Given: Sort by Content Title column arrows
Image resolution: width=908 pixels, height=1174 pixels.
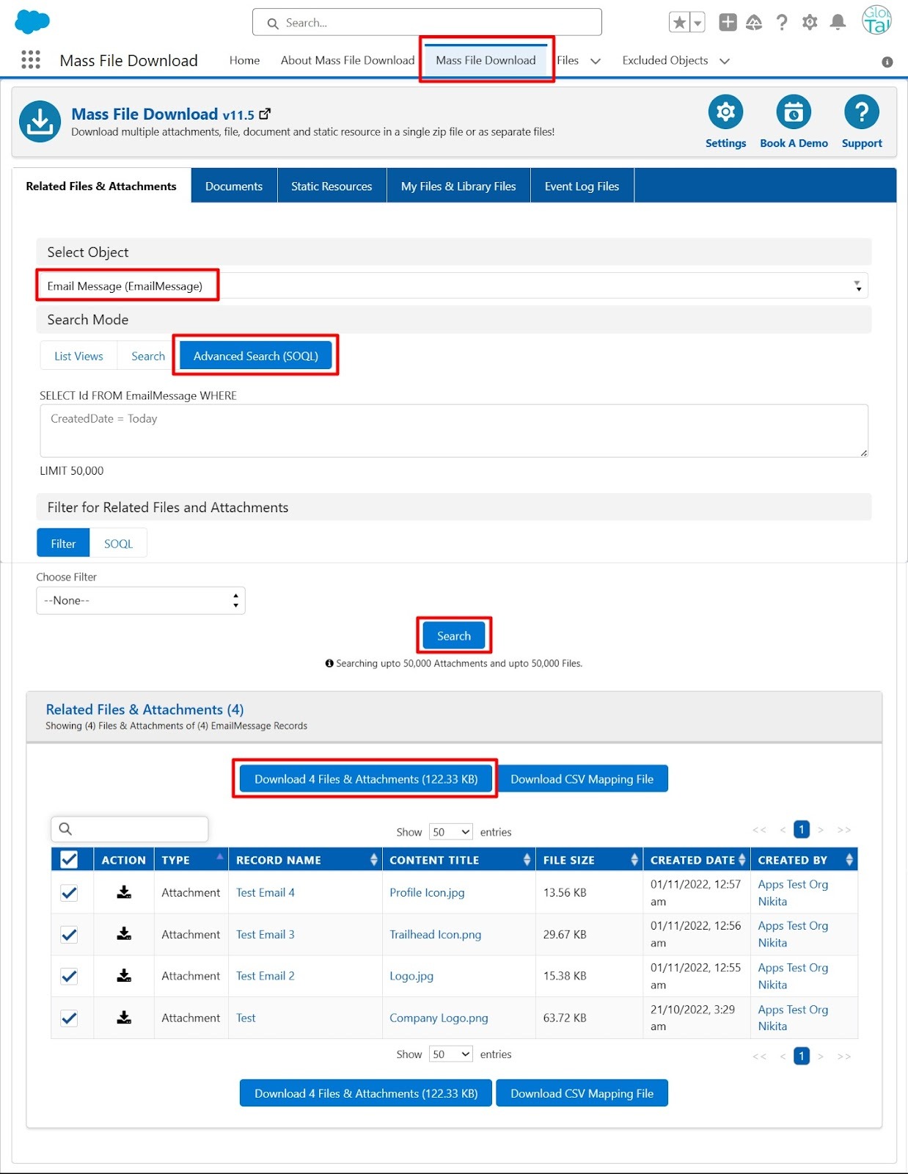Looking at the screenshot, I should click(527, 859).
